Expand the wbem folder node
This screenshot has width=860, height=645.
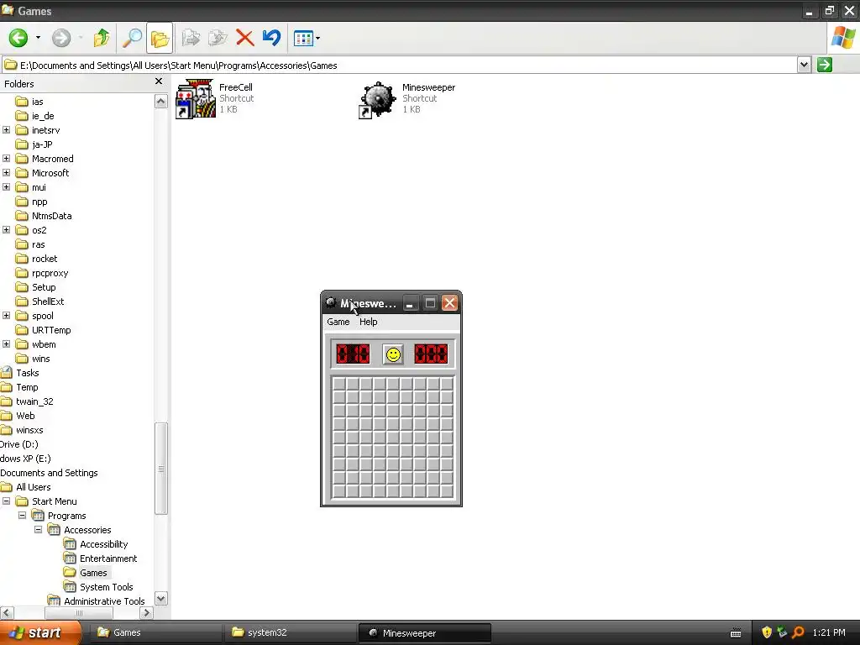6,343
